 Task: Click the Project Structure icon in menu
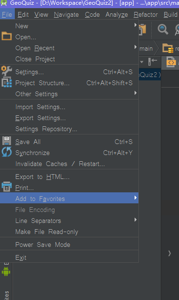[x=7, y=82]
